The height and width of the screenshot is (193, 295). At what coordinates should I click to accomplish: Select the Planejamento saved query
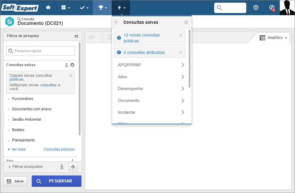[23, 140]
